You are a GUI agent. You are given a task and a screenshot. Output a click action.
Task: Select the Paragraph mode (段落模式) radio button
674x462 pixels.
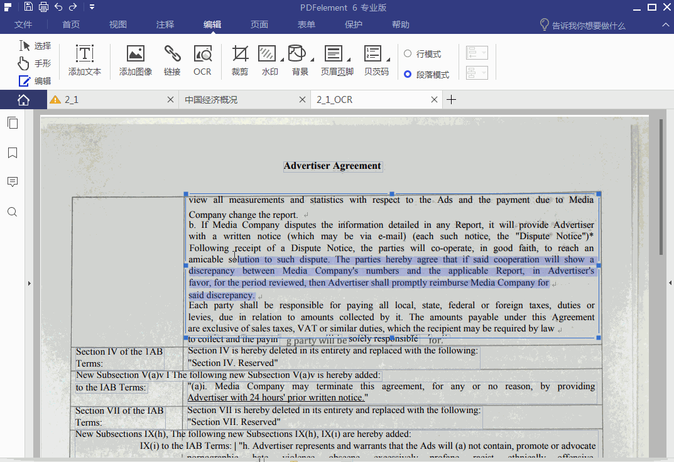point(408,74)
